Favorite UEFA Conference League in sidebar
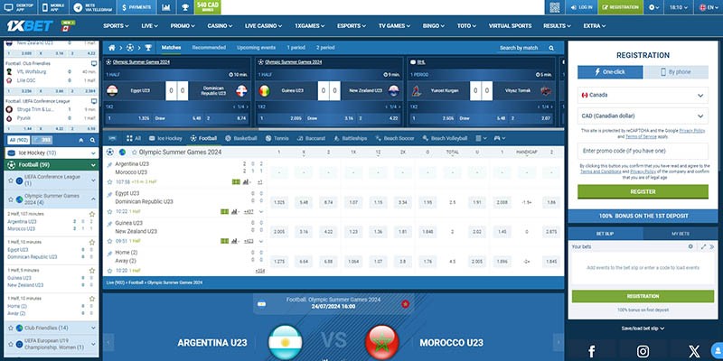Viewport: 723px width, 361px height. point(11,180)
